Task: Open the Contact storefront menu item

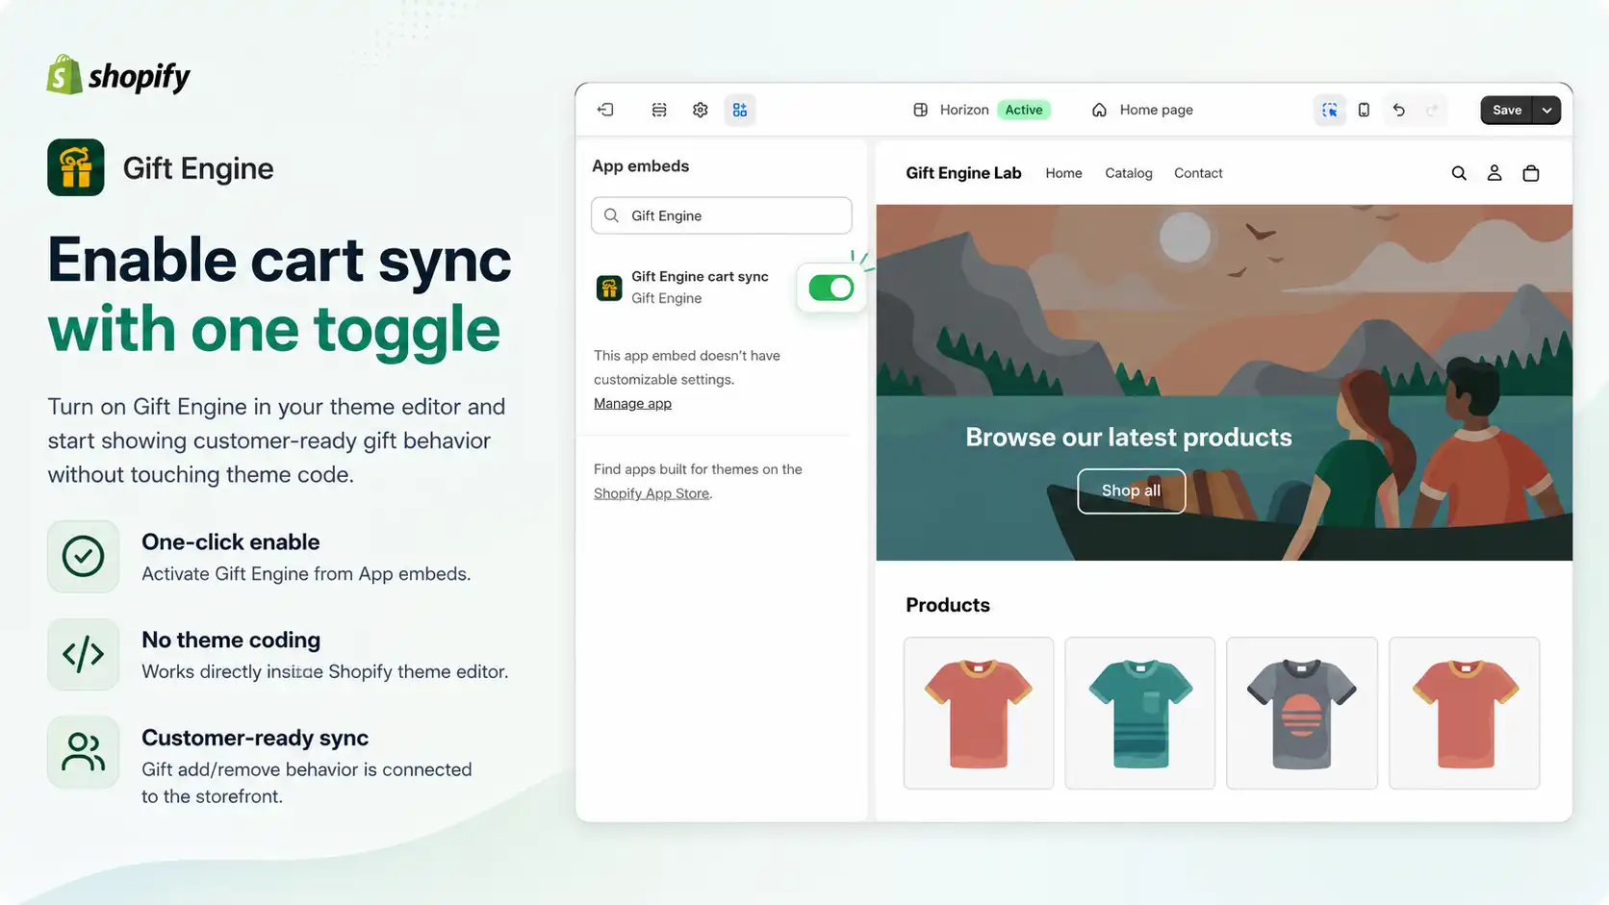Action: 1198,173
